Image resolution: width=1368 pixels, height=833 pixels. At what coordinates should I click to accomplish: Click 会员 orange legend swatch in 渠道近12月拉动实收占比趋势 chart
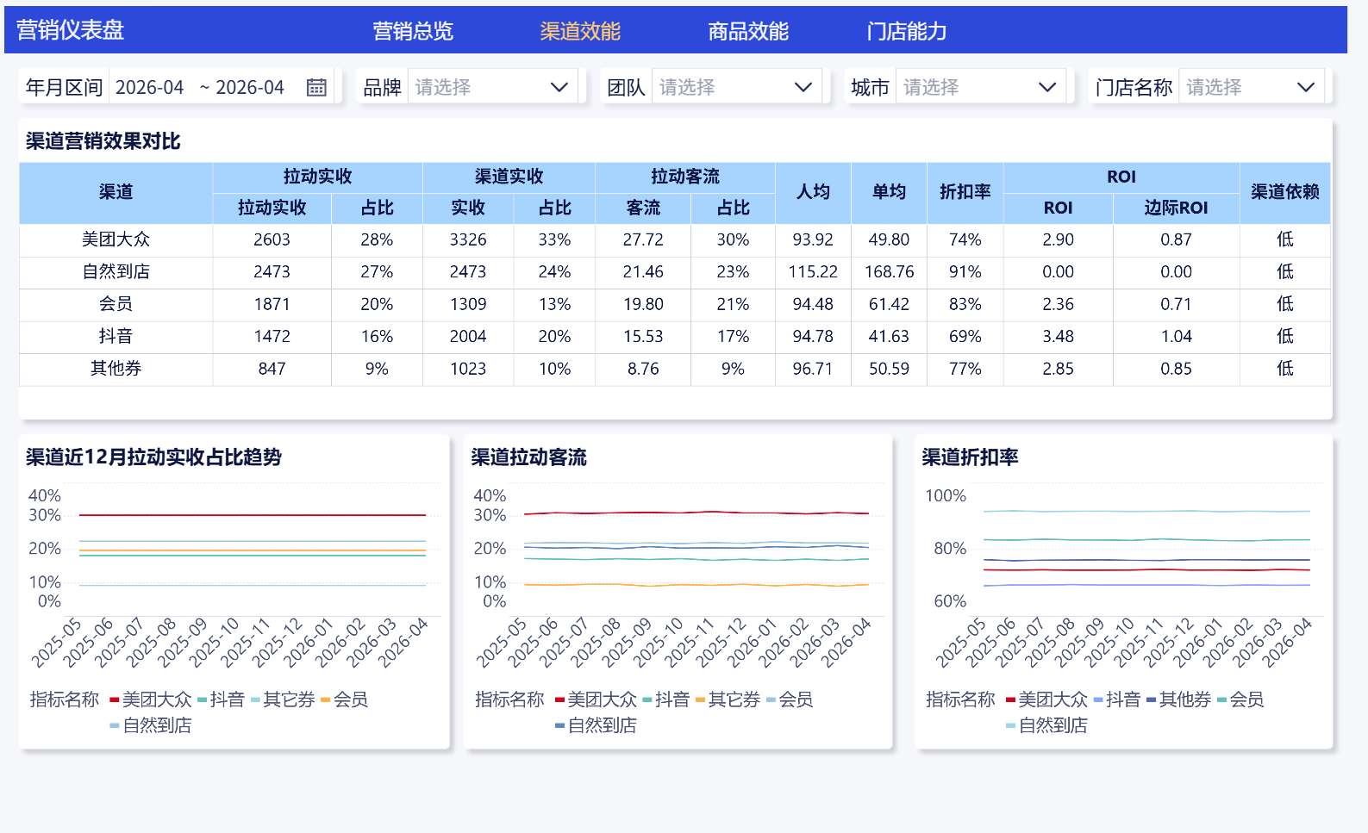pyautogui.click(x=325, y=699)
